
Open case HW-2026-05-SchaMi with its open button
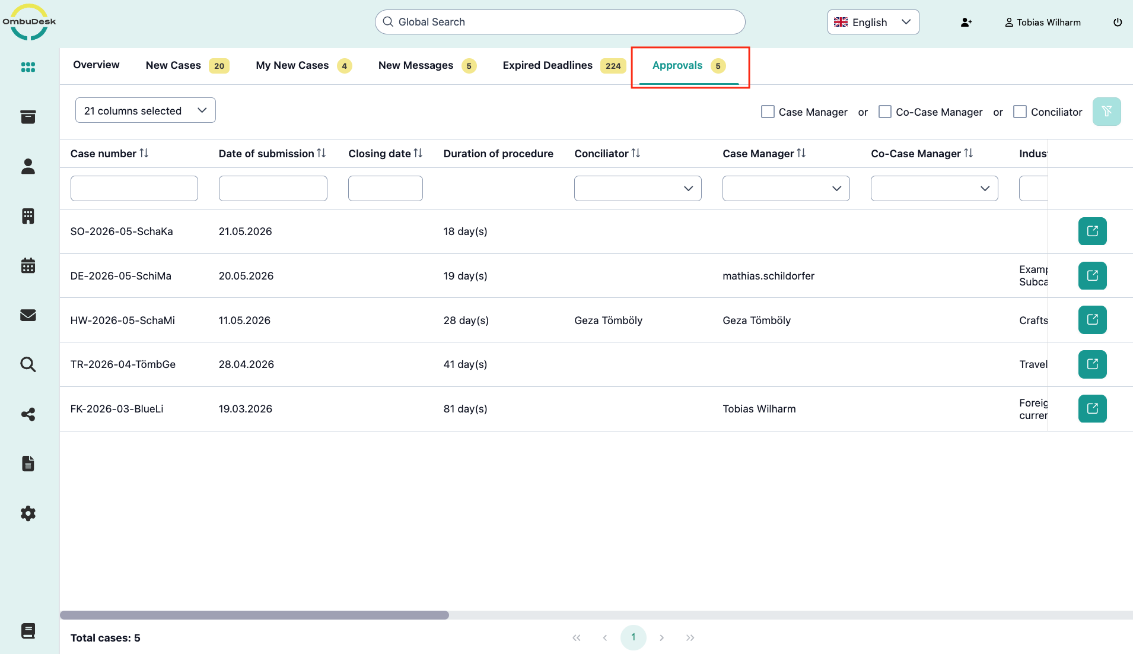[1093, 320]
